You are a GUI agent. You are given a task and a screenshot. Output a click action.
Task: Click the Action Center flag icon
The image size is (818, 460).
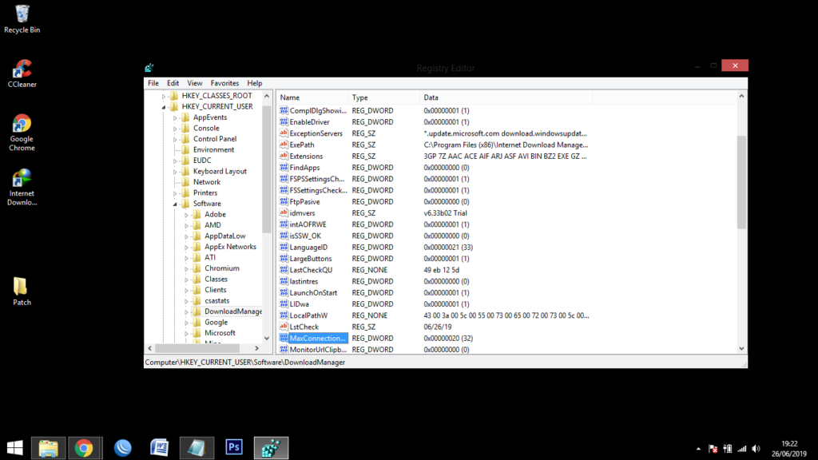pyautogui.click(x=713, y=449)
